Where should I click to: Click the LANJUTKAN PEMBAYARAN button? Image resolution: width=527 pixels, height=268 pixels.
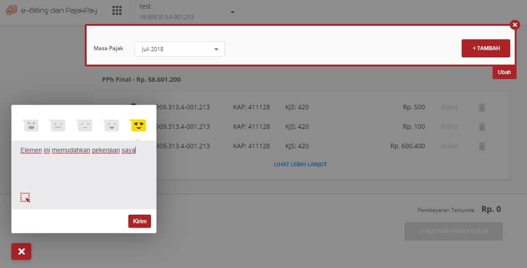453,231
